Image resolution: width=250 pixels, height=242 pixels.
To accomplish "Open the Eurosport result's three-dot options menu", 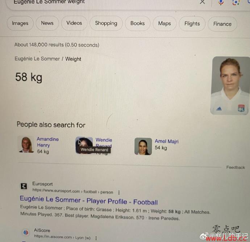I will tap(119, 193).
